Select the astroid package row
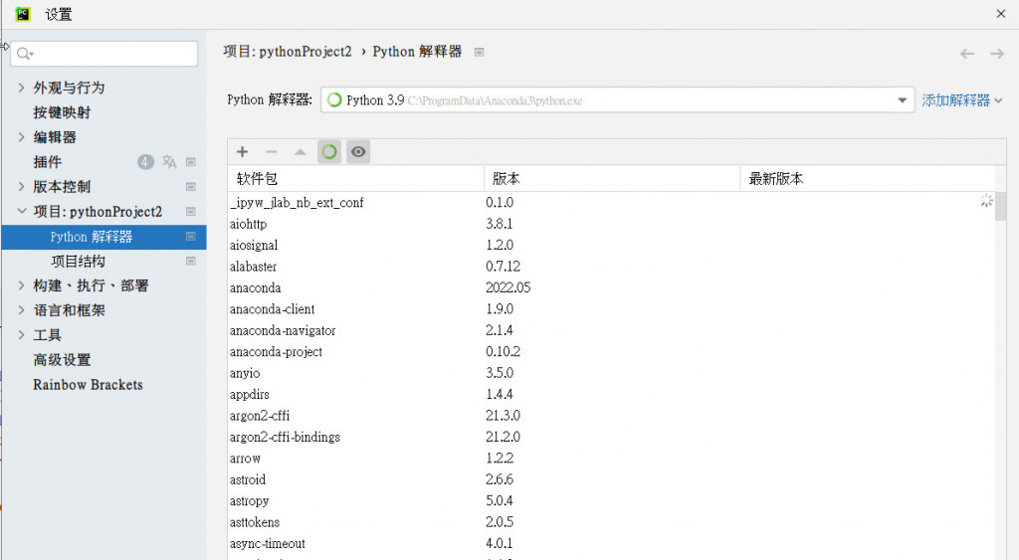This screenshot has width=1019, height=560. tap(611, 479)
